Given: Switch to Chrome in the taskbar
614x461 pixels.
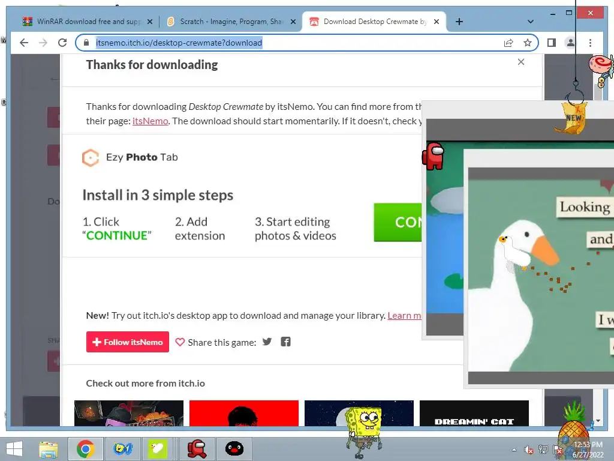Looking at the screenshot, I should coord(85,449).
